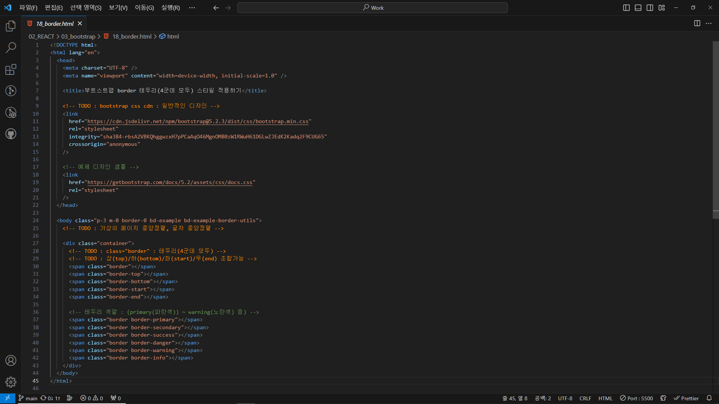The height and width of the screenshot is (404, 719).
Task: Open the main git branch picker
Action: [28, 398]
